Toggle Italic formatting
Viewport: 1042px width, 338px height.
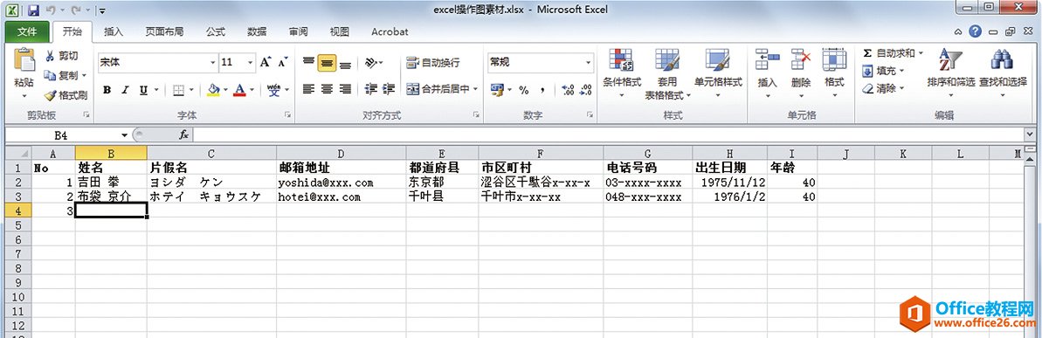point(124,90)
